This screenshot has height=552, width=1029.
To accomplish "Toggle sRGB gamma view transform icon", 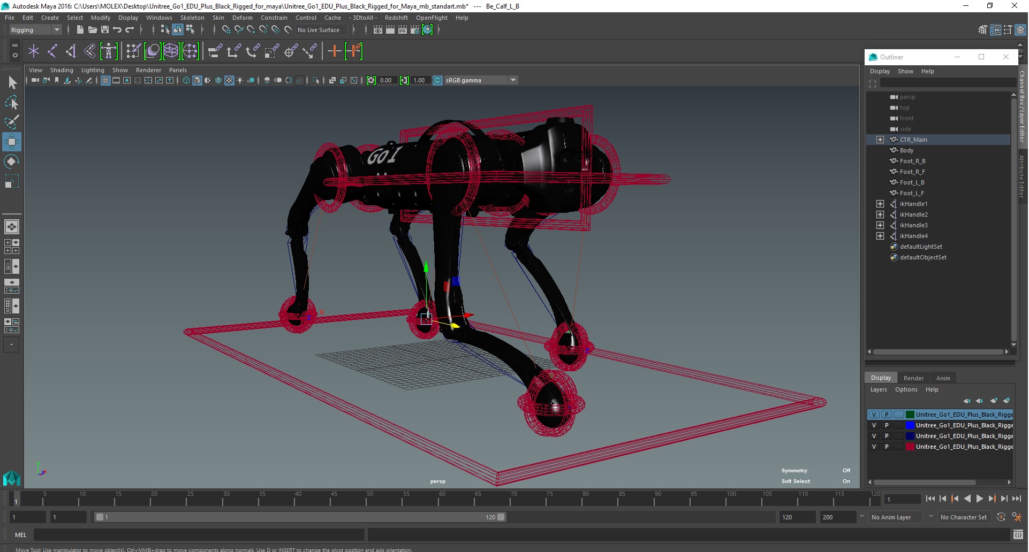I will click(x=437, y=81).
